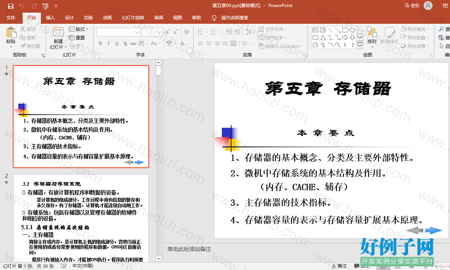Click the 格式刷 (Format Painter) button

click(x=30, y=46)
